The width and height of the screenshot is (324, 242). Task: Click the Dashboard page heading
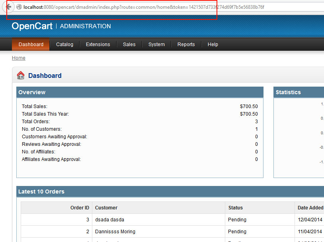pos(45,76)
